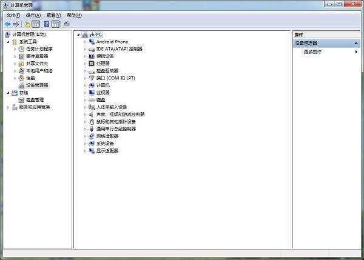Image resolution: width=364 pixels, height=260 pixels.
Task: Click the back arrow toolbar icon
Action: [7, 24]
